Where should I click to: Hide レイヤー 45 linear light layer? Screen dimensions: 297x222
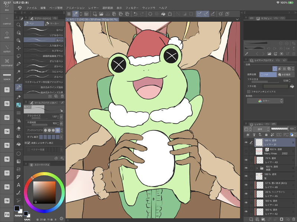246,194
